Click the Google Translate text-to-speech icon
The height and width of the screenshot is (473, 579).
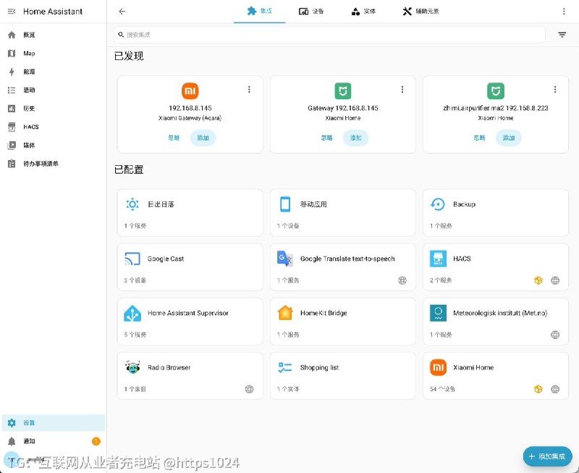(x=285, y=259)
